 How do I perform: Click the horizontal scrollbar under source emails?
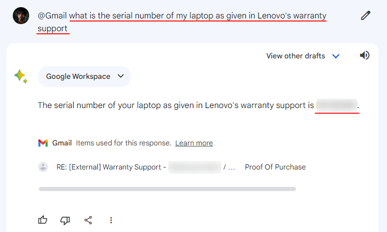point(167,189)
